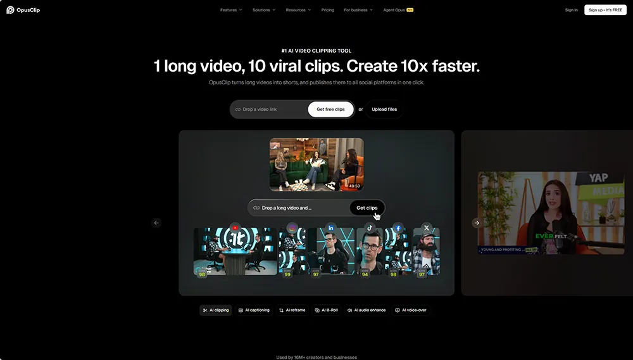Open Agent Opus from the navigation
633x360 pixels.
point(394,10)
